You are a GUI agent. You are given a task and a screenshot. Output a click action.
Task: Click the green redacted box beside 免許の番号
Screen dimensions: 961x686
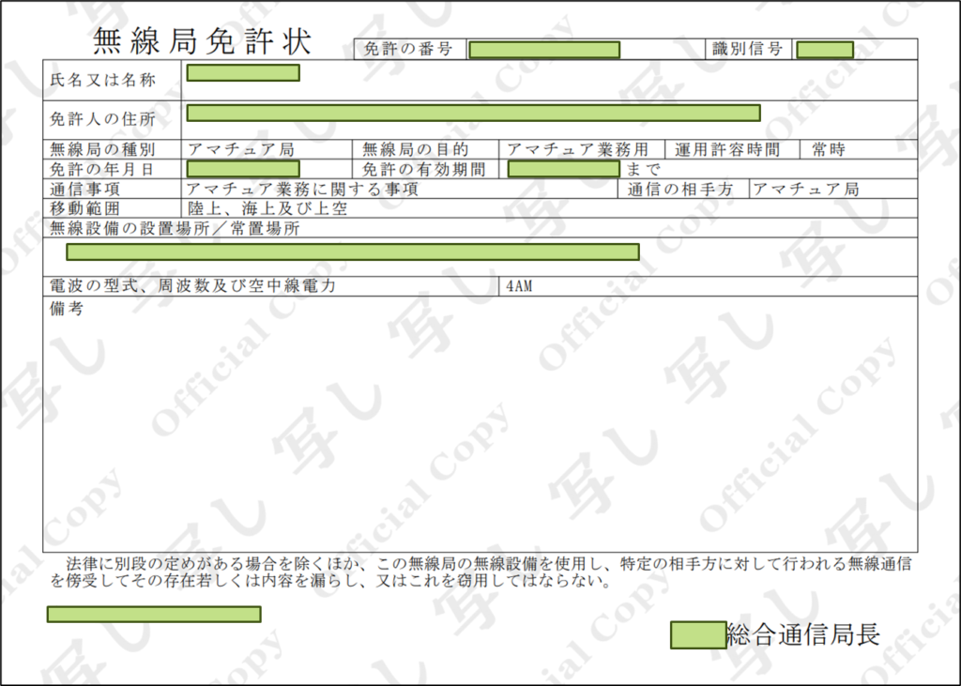(543, 50)
